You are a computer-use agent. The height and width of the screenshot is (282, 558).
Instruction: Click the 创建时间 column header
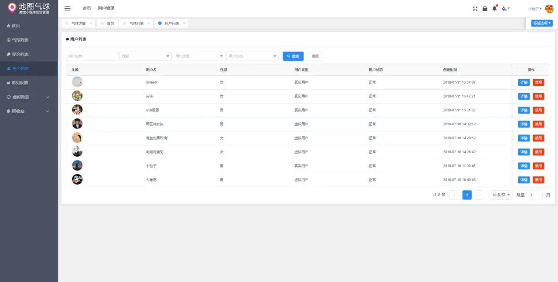[x=450, y=70]
